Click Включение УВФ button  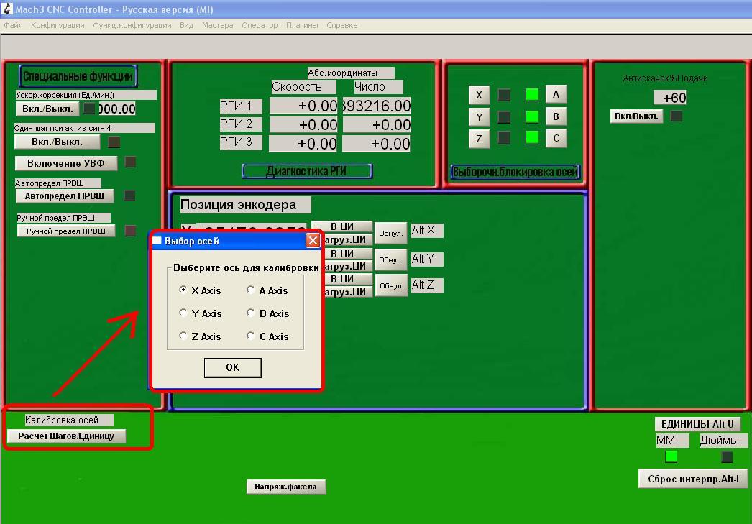[65, 163]
